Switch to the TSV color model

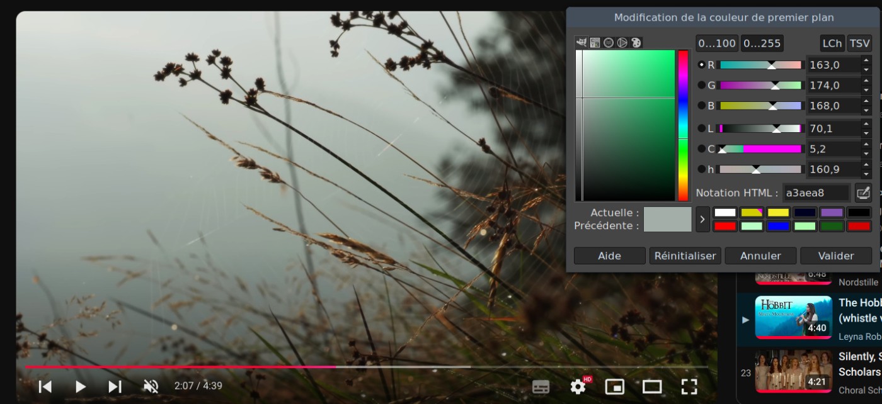point(859,43)
